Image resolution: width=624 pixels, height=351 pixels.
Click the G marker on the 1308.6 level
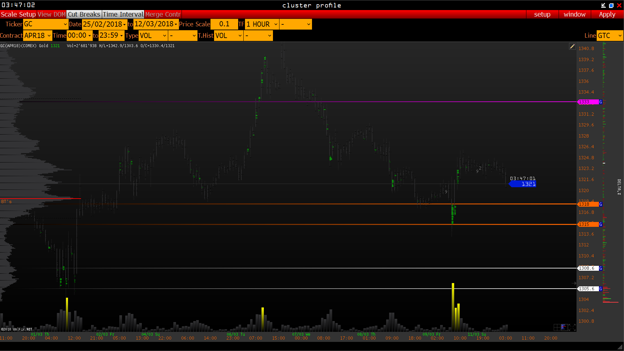tap(601, 268)
